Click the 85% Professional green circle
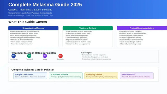This screenshot has height=94, width=167. [x=29, y=56]
